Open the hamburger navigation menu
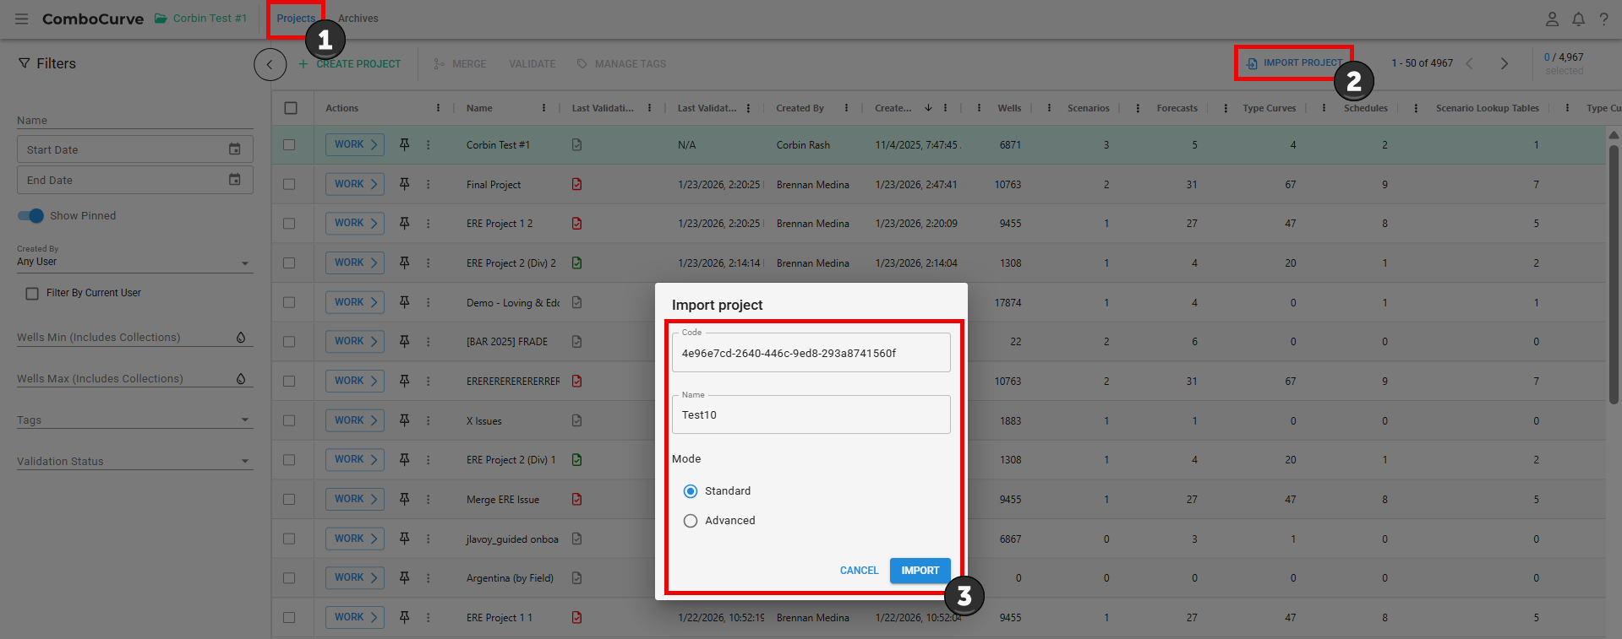Viewport: 1622px width, 639px height. click(x=22, y=19)
